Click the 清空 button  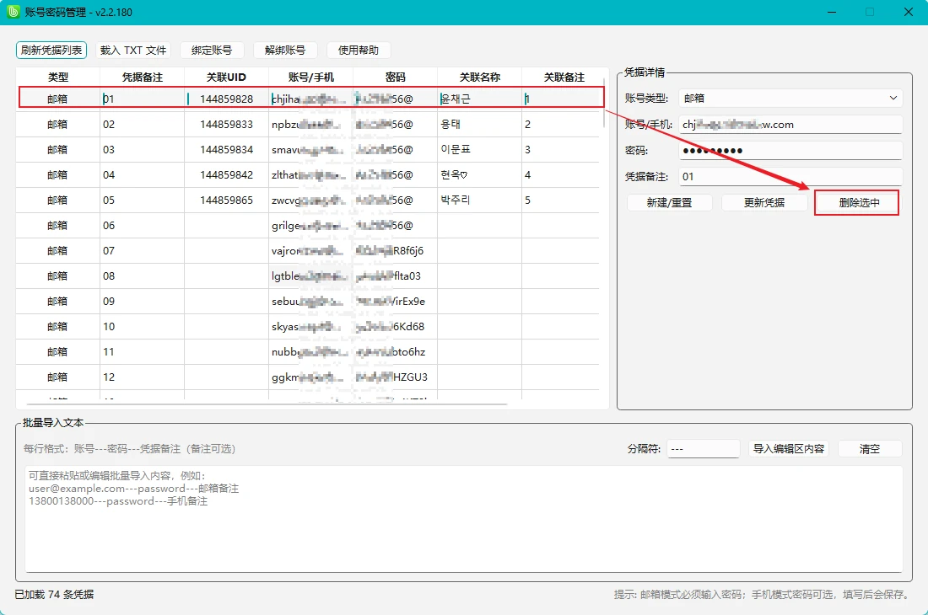[870, 449]
